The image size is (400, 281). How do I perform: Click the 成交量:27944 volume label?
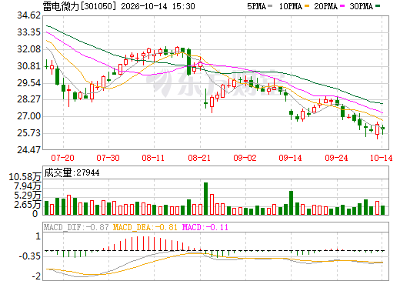pyautogui.click(x=72, y=172)
